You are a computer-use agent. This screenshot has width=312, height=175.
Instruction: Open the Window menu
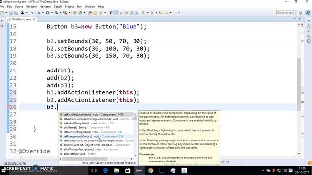coord(90,6)
